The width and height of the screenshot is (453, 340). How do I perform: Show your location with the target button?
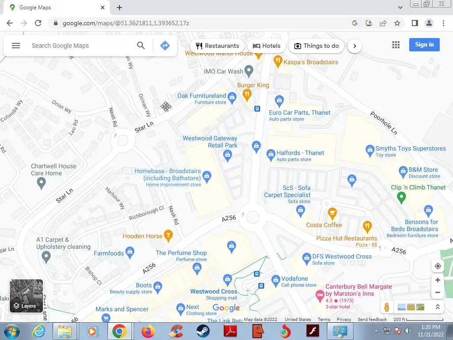coord(438,266)
